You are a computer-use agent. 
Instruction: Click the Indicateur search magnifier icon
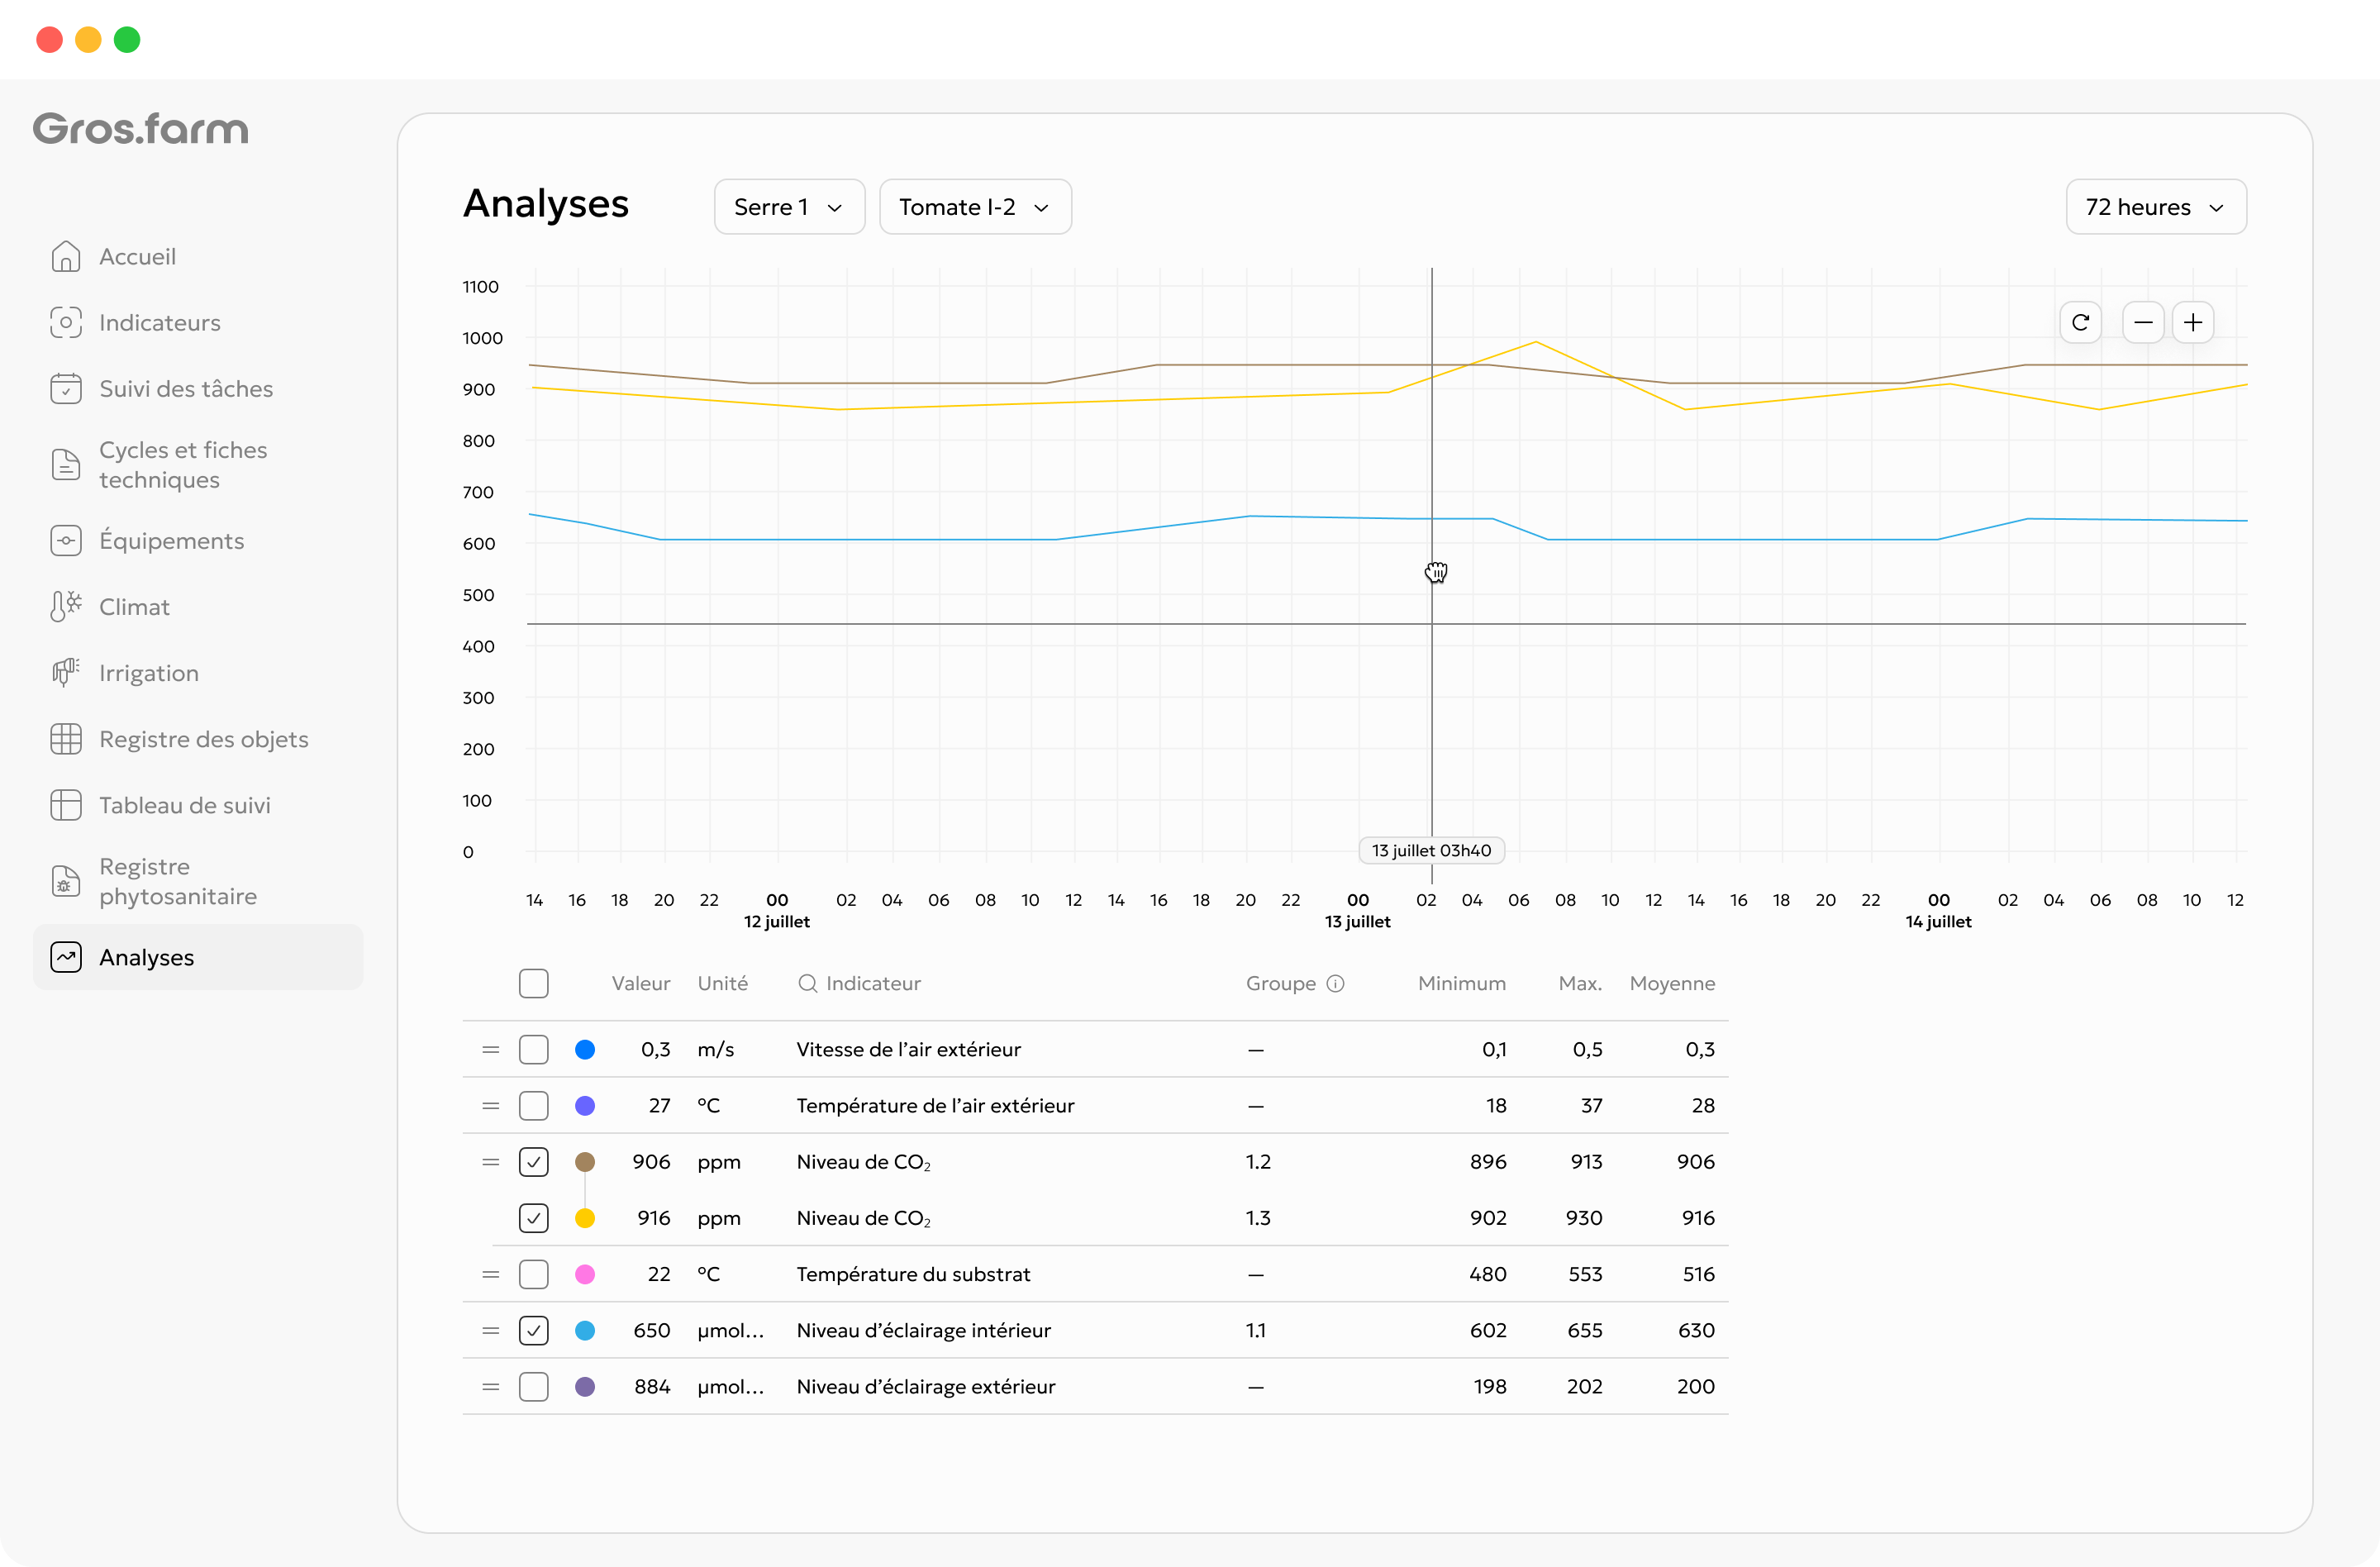pos(807,983)
